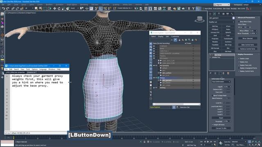Activate the Select and Move tool
262x147 pixels.
54,9
